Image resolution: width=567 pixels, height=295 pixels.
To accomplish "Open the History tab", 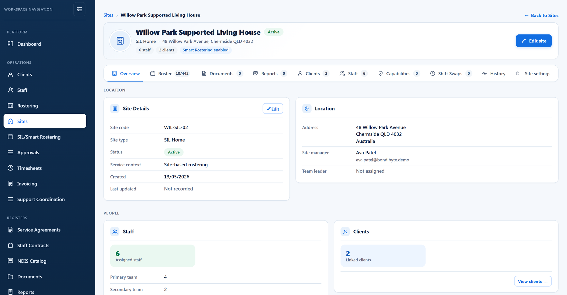I will click(494, 73).
